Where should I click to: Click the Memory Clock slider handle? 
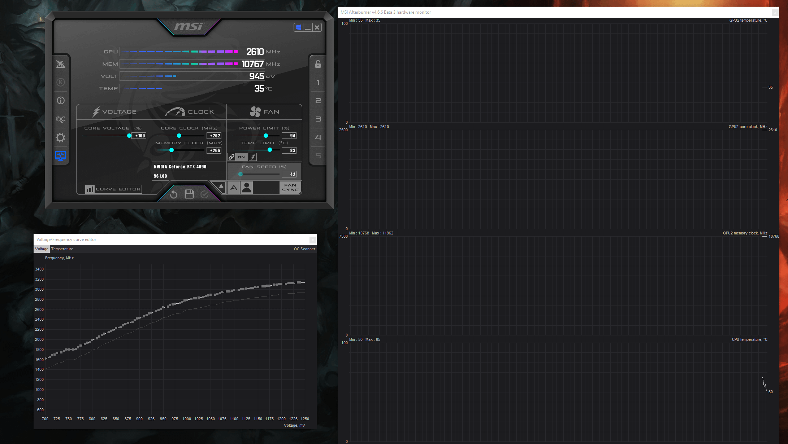(x=172, y=150)
